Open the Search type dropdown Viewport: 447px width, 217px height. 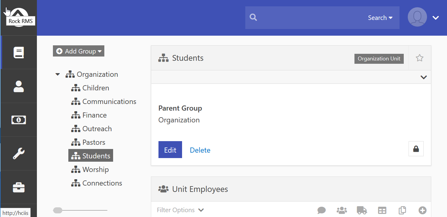[x=380, y=18]
